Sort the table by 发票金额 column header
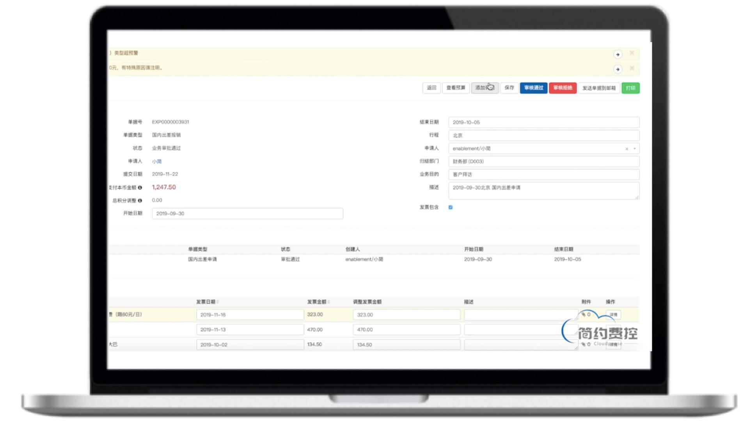 (x=318, y=302)
